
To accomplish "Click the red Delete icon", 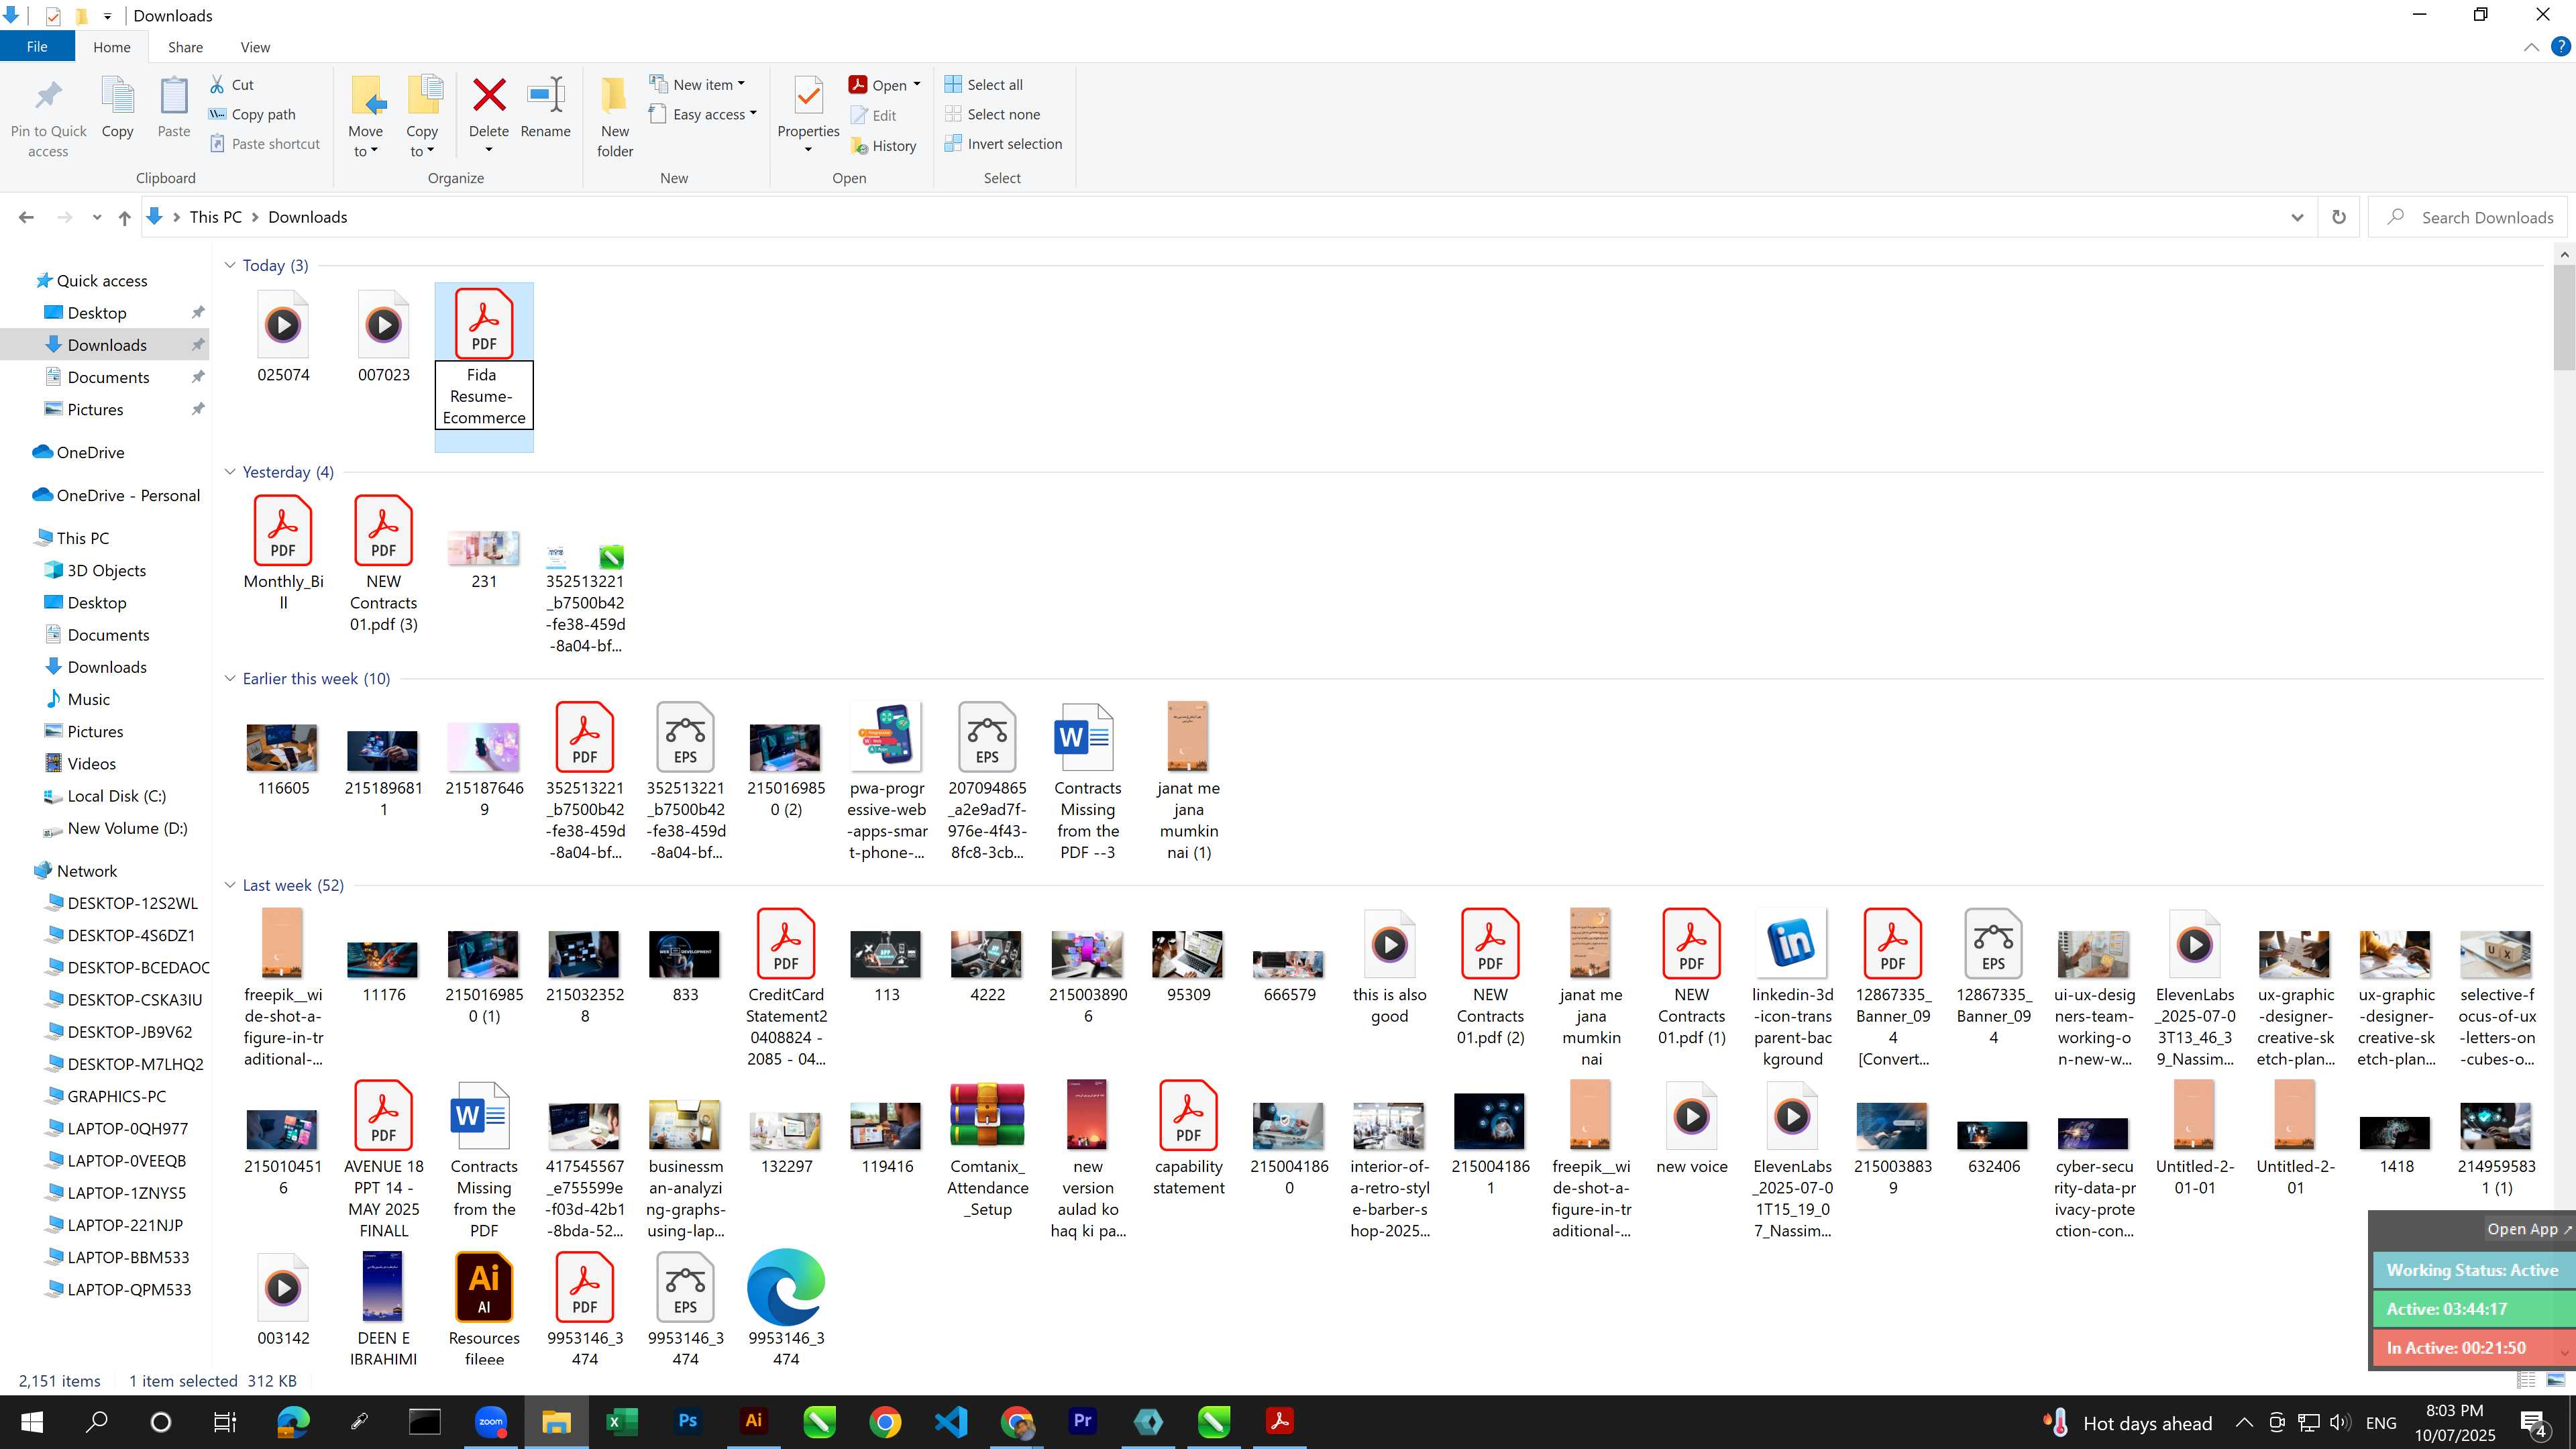I will pos(488,96).
